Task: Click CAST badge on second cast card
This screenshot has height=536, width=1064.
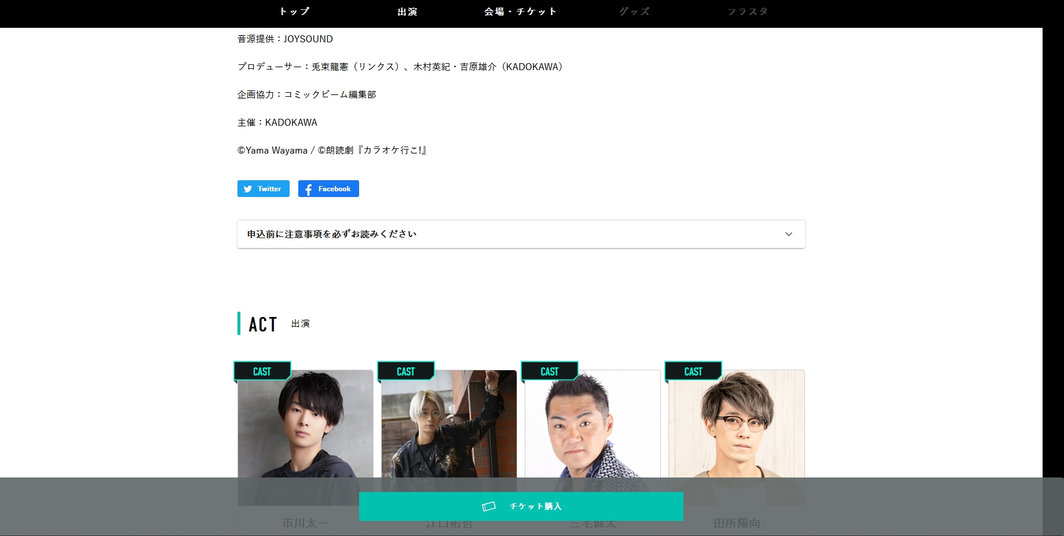Action: (x=405, y=371)
